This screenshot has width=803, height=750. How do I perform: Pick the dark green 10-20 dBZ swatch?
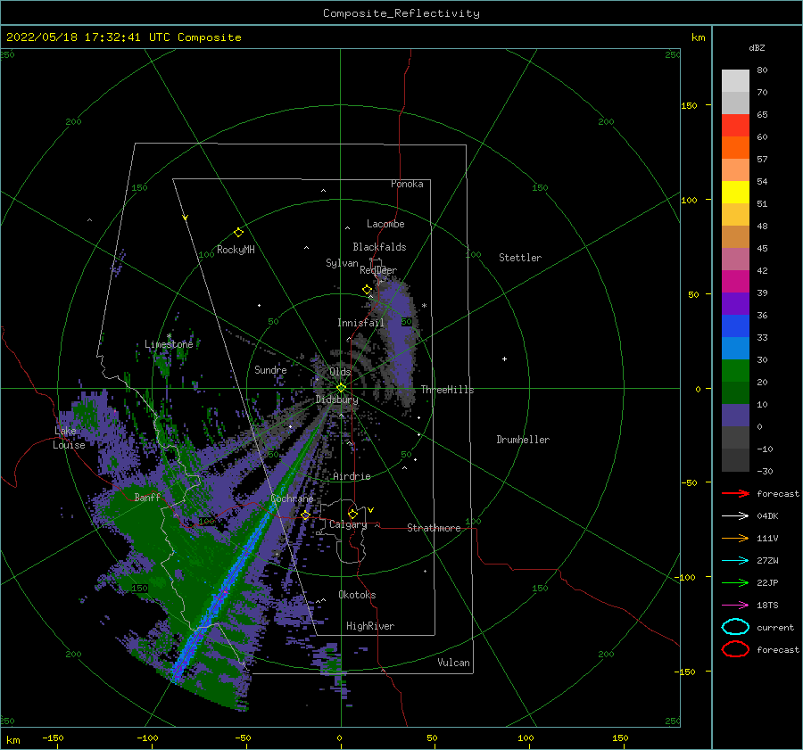(735, 393)
